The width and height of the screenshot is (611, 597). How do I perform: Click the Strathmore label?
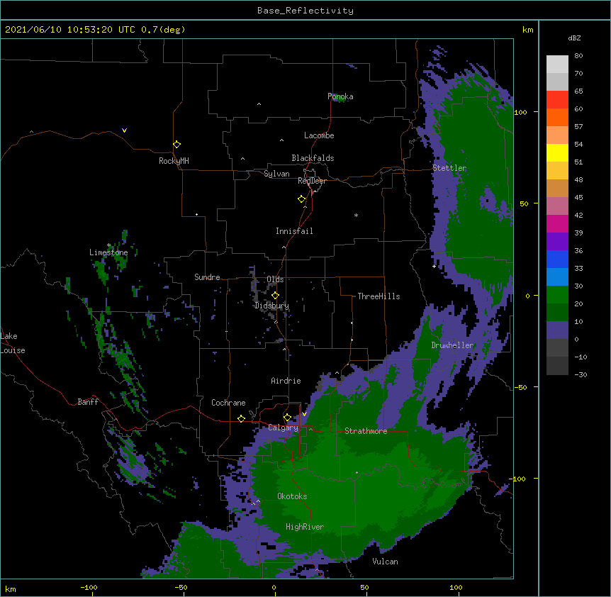click(366, 431)
